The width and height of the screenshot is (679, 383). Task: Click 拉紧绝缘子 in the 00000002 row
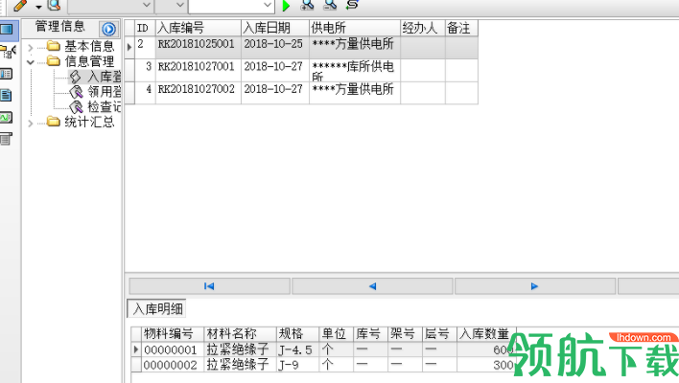coord(241,365)
